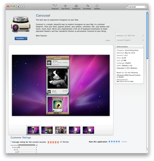This screenshot has height=161, width=154.
Task: Collapse the average rating disclosure triangle
Action: (11, 142)
